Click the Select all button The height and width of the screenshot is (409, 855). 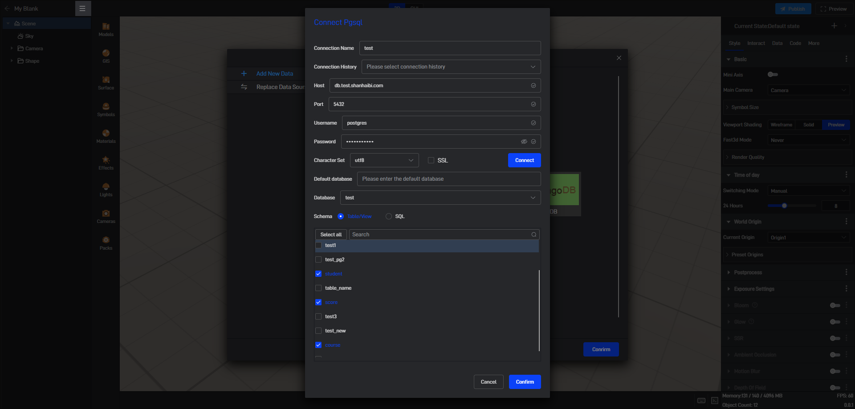pyautogui.click(x=331, y=235)
